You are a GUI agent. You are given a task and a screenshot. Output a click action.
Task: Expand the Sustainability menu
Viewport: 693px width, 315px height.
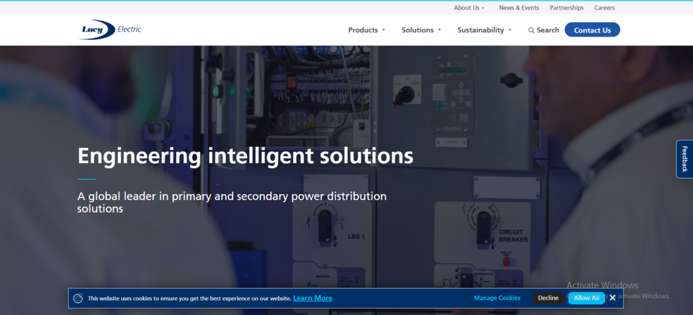pyautogui.click(x=485, y=30)
